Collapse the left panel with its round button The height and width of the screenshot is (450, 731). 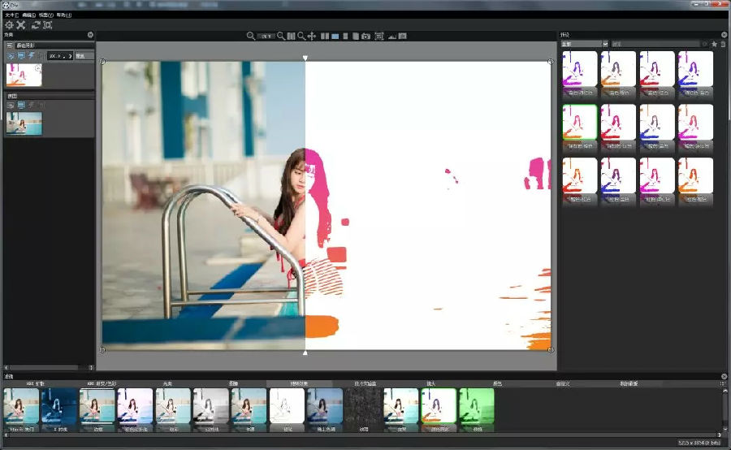[90, 35]
